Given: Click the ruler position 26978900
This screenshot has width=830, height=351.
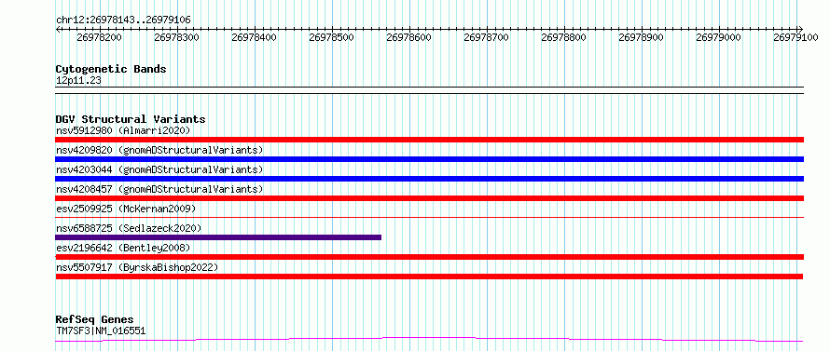Looking at the screenshot, I should 641,38.
